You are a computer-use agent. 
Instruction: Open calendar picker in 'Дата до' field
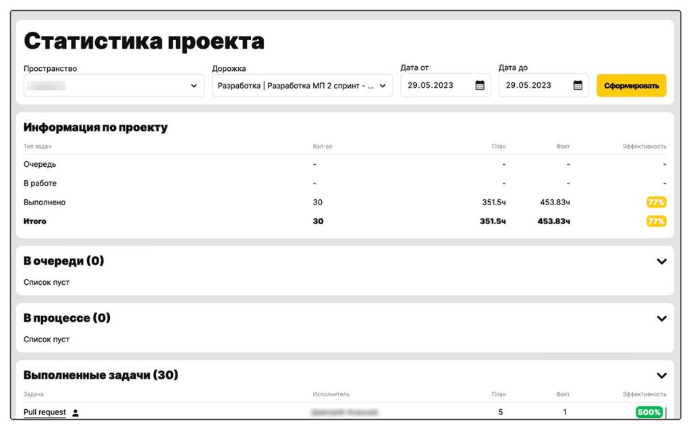click(x=578, y=86)
